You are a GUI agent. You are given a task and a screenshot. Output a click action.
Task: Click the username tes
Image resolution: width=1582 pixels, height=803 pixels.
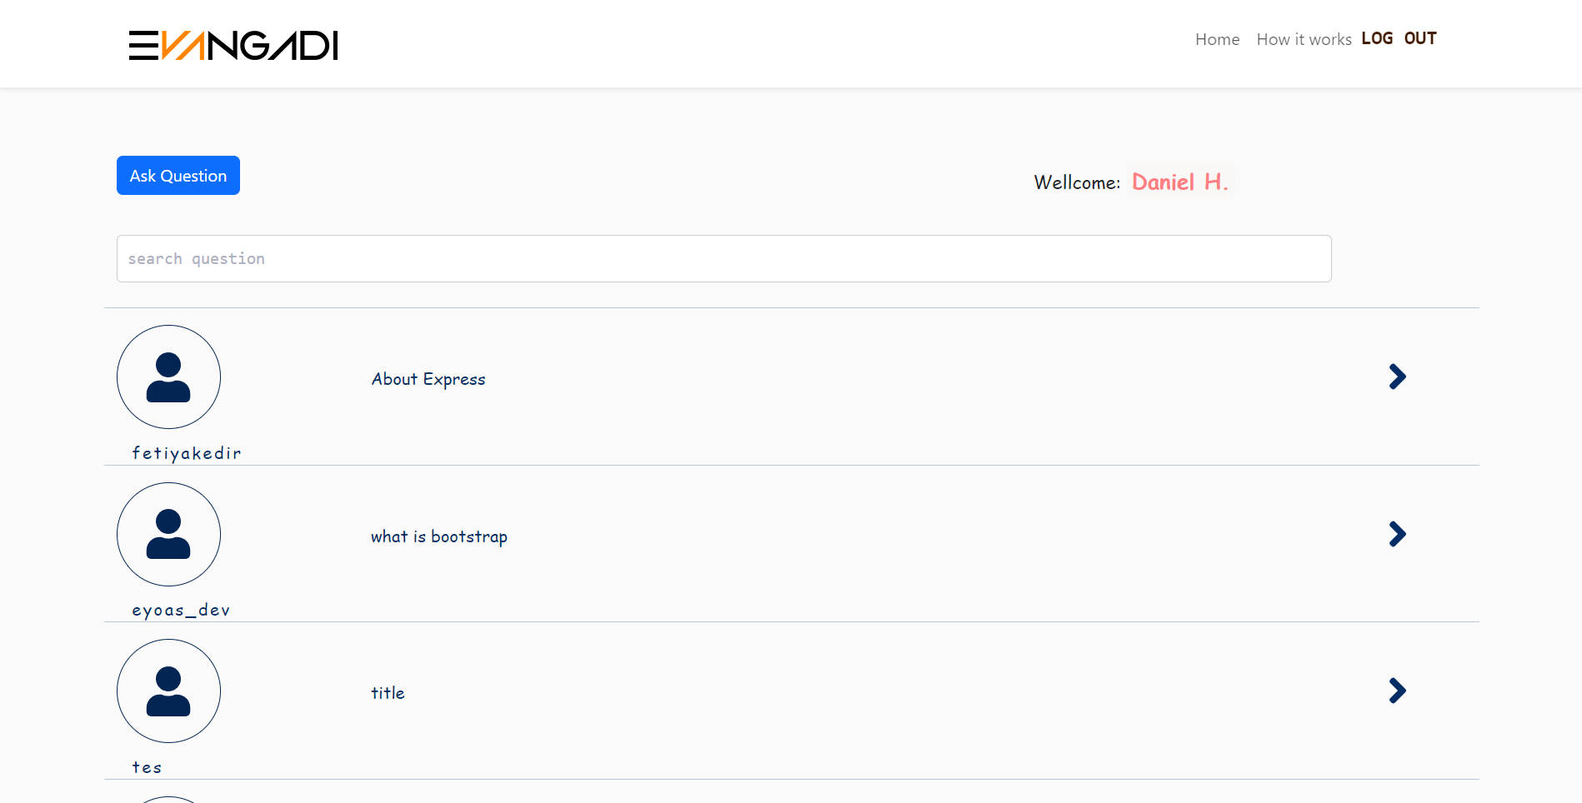tap(147, 767)
